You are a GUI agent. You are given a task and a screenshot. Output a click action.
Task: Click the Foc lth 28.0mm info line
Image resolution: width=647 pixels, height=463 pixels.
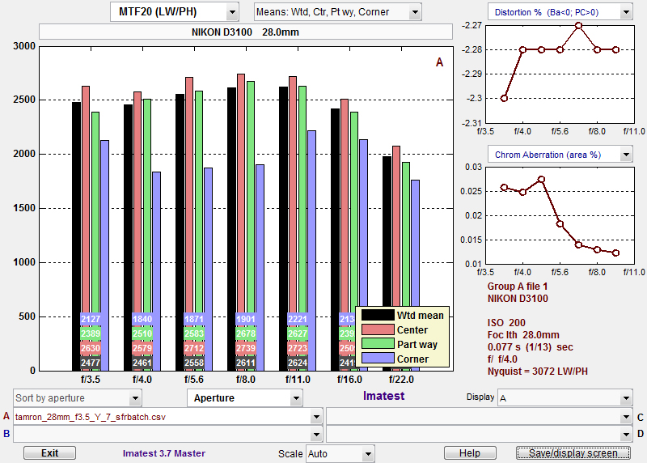[x=523, y=335]
